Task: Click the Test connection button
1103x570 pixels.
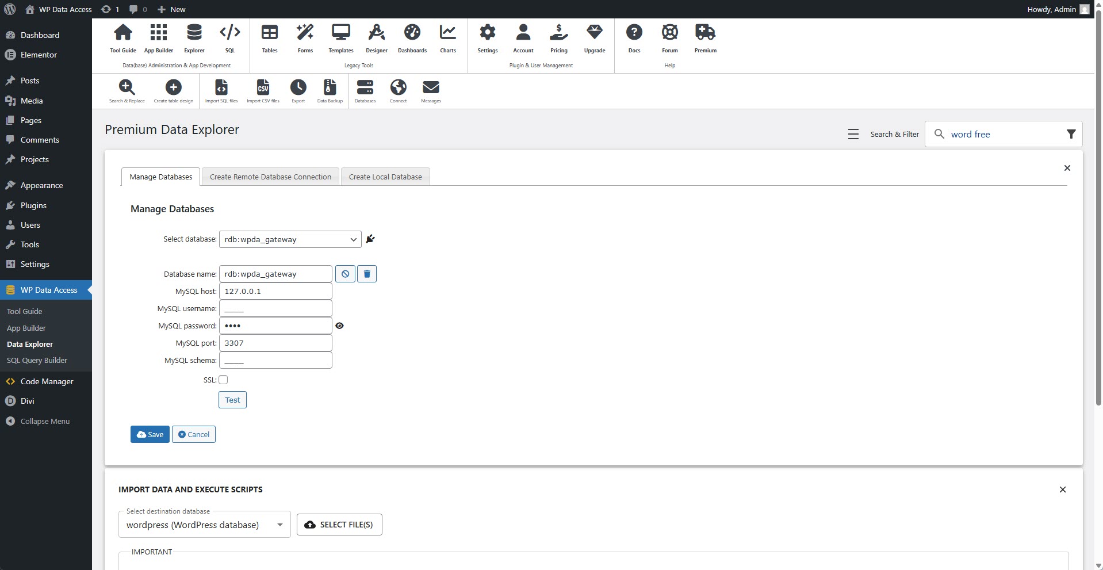Action: point(232,400)
